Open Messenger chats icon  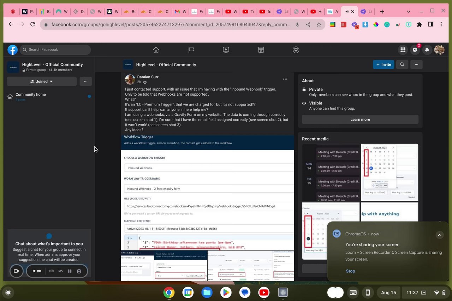(415, 50)
